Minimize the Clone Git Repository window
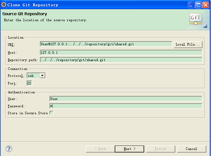The height and width of the screenshot is (156, 212). pos(191,5)
